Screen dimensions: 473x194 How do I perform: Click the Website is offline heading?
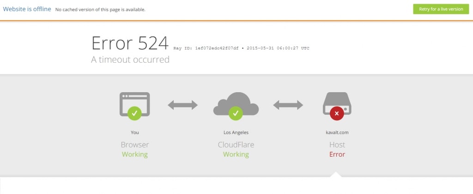pos(27,9)
